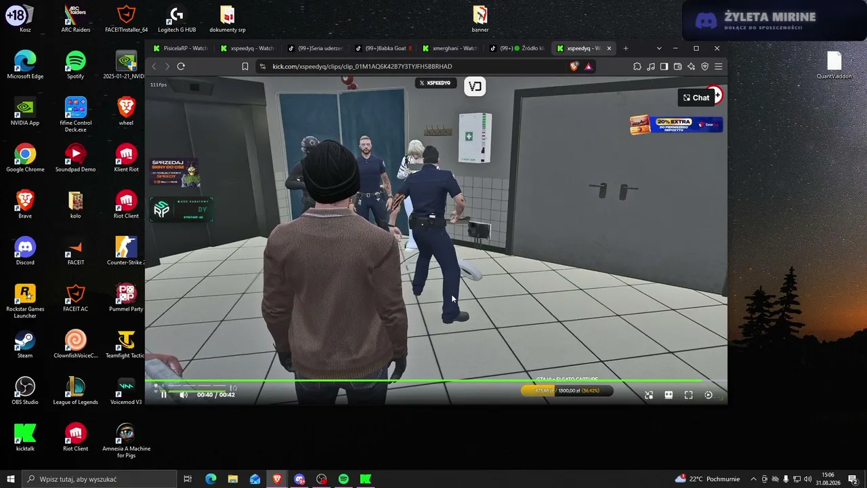Open a new browser tab
Image resolution: width=867 pixels, height=488 pixels.
coord(625,48)
